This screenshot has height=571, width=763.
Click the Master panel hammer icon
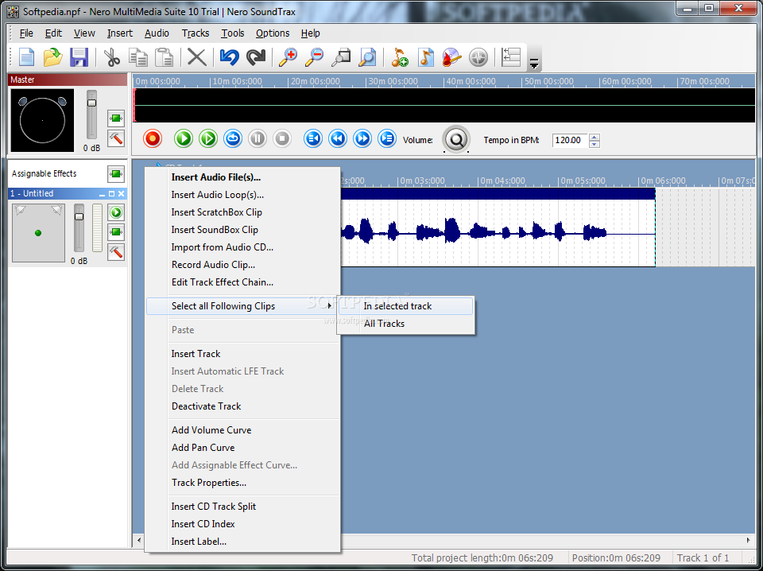[x=116, y=138]
